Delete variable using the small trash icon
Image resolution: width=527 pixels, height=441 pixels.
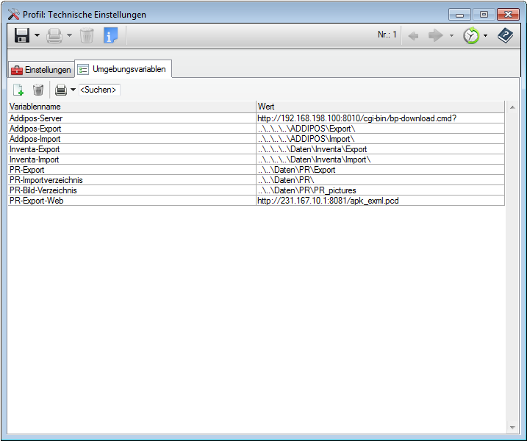pos(38,90)
